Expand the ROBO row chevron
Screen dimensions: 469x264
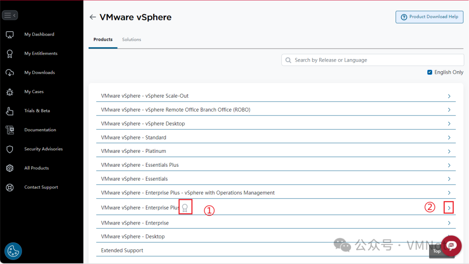click(449, 110)
